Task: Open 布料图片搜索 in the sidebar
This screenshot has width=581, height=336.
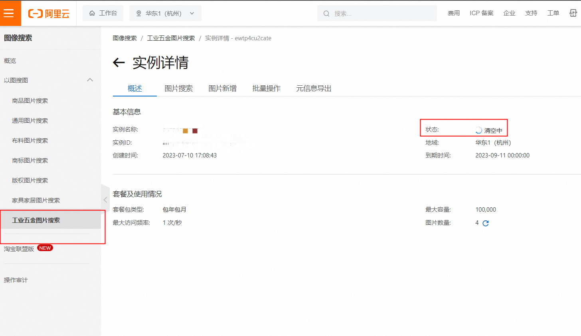Action: (x=30, y=140)
